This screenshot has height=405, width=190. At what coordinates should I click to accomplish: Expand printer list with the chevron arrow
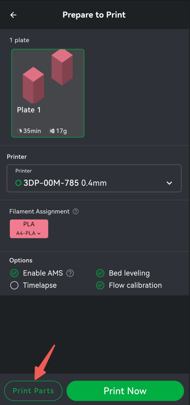coord(169,183)
